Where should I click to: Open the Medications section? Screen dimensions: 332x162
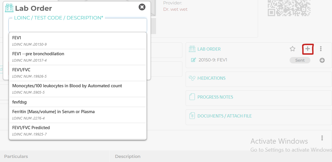211,78
